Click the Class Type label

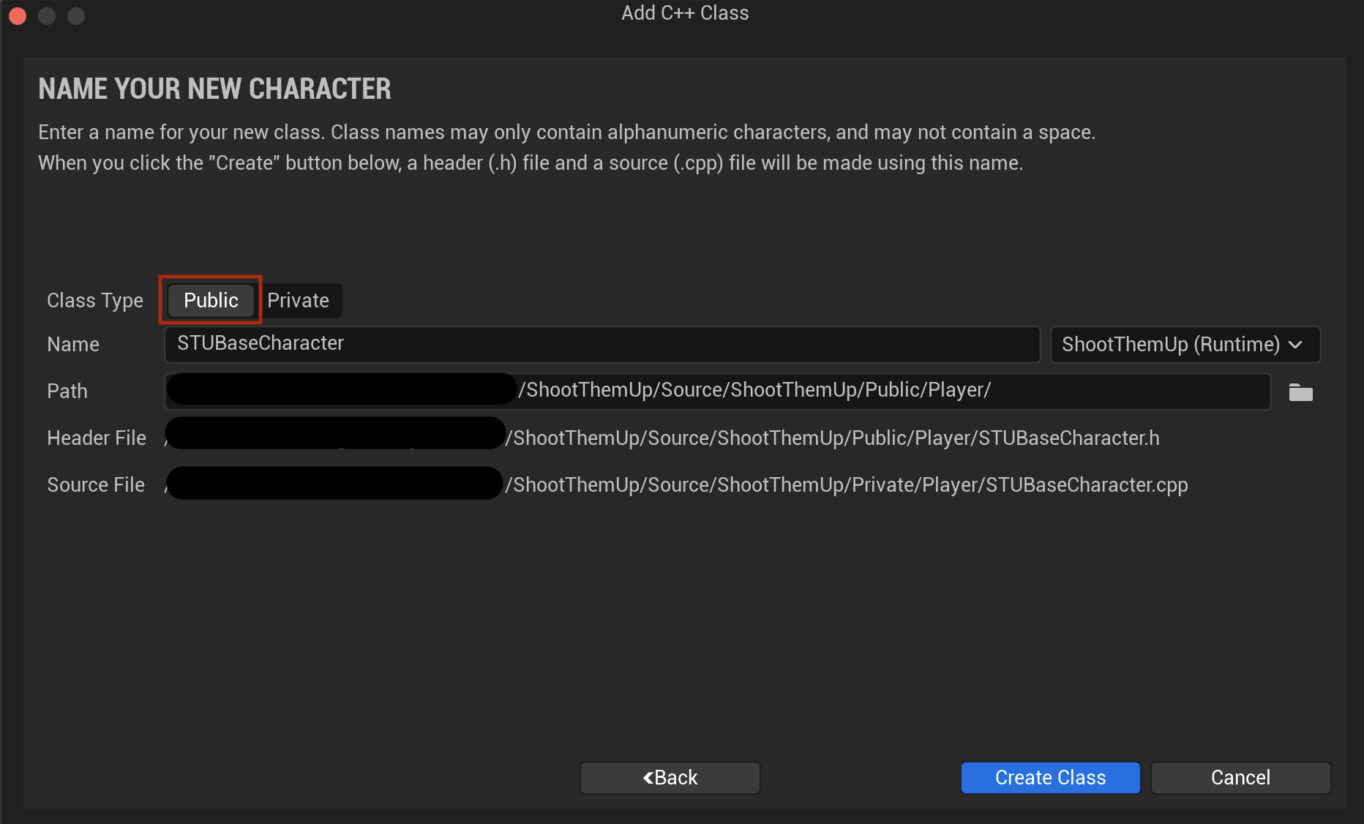[x=95, y=300]
